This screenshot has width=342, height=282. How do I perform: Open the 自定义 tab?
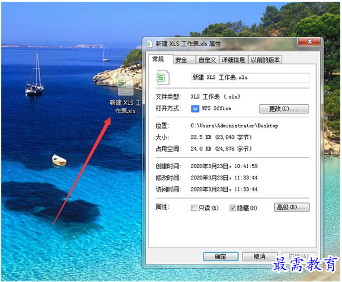pos(207,60)
